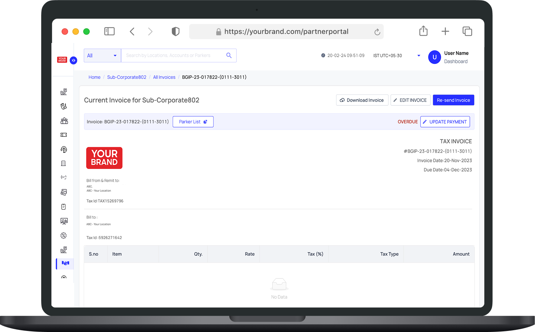Open the mobile check icon in sidebar

point(64,207)
